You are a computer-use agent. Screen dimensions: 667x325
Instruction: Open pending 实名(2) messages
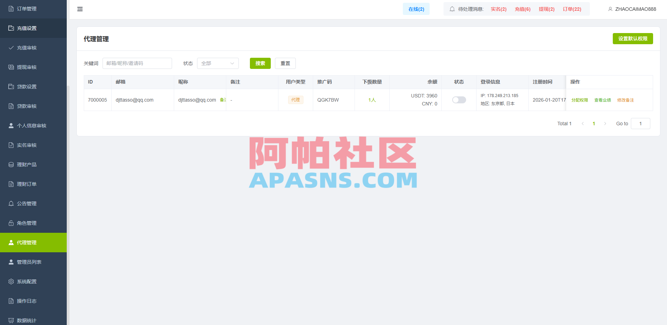[x=498, y=9]
